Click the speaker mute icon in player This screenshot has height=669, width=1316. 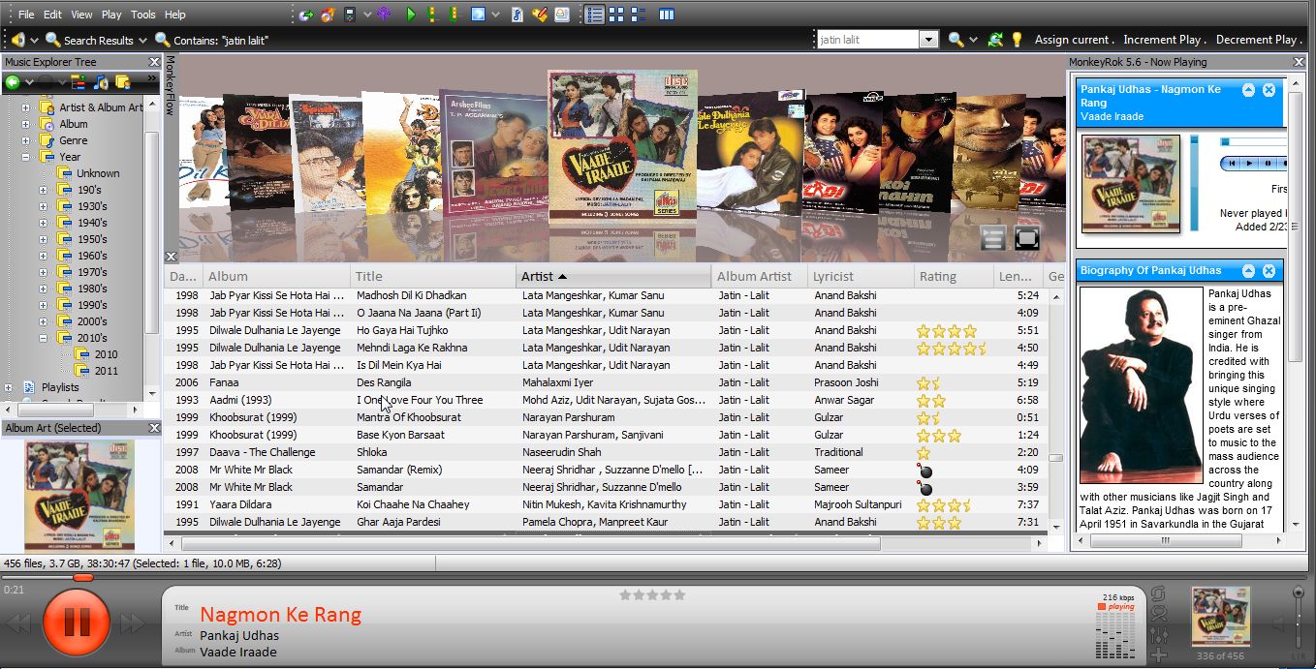1279,623
